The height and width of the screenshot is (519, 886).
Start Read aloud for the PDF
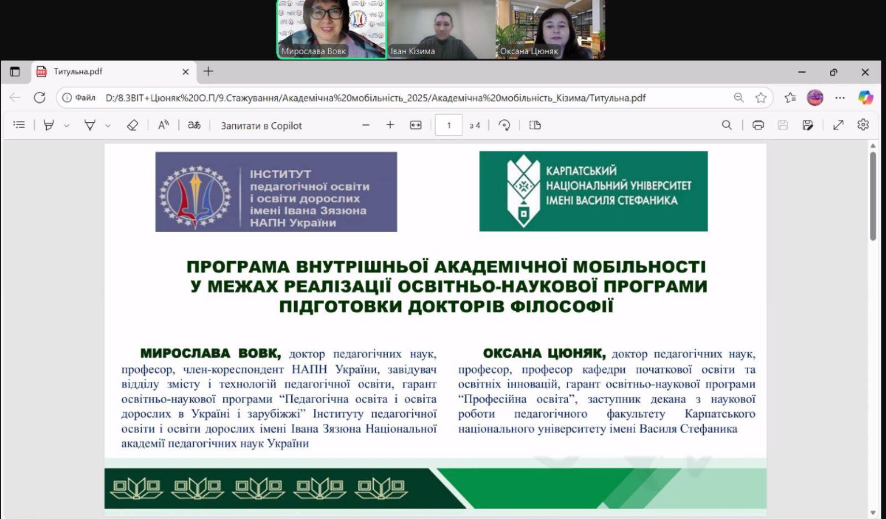tap(163, 125)
